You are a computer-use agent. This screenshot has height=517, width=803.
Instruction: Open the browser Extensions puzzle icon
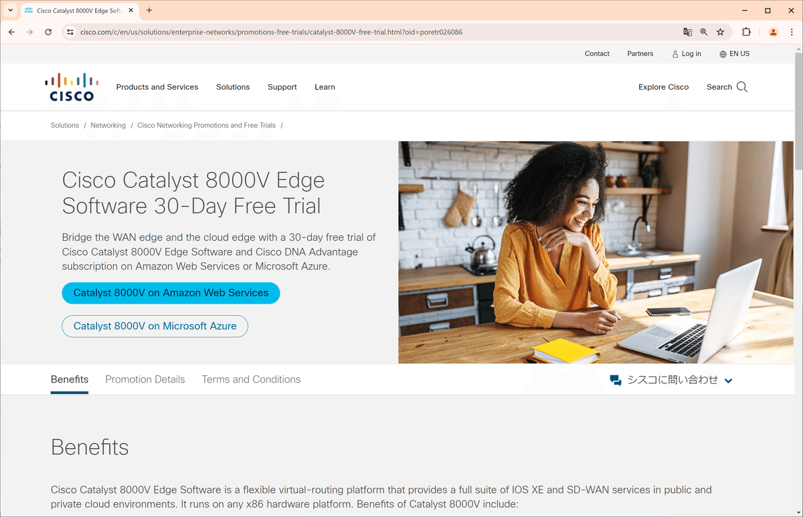click(746, 31)
